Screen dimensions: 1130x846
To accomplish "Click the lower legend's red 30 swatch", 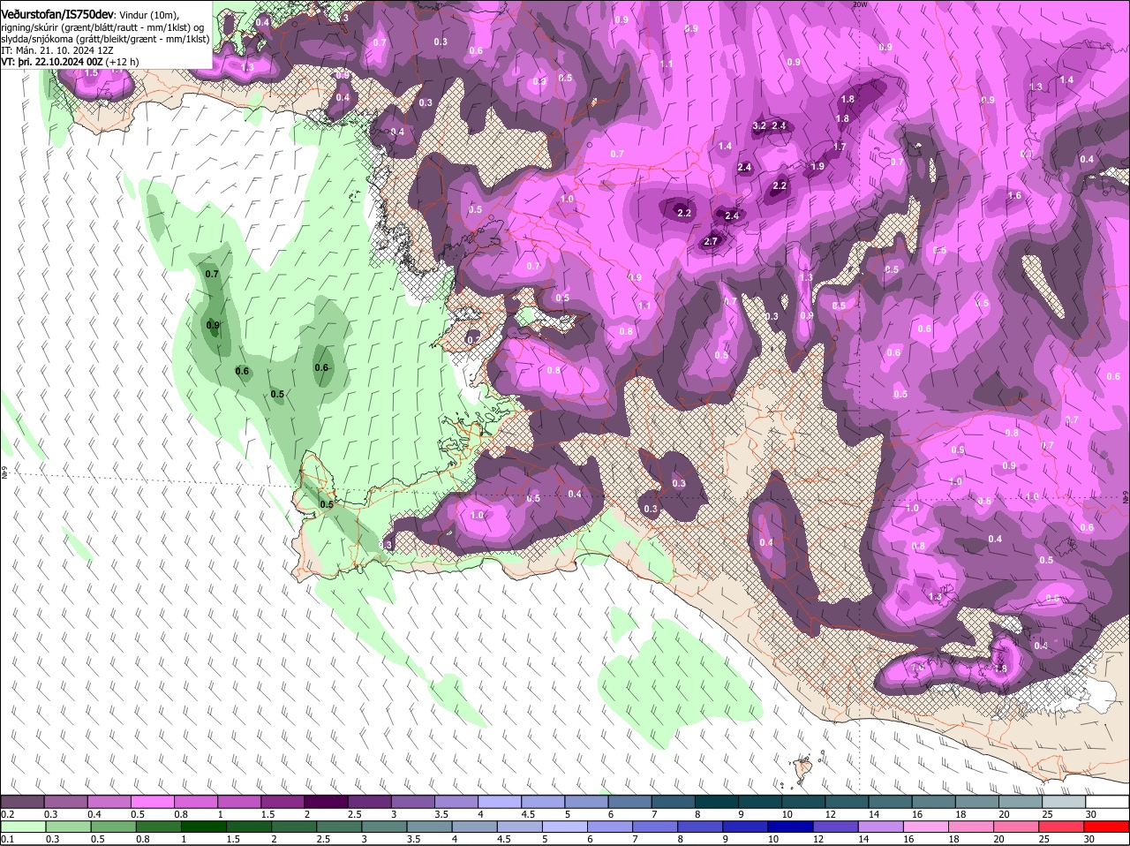I will (x=1106, y=827).
